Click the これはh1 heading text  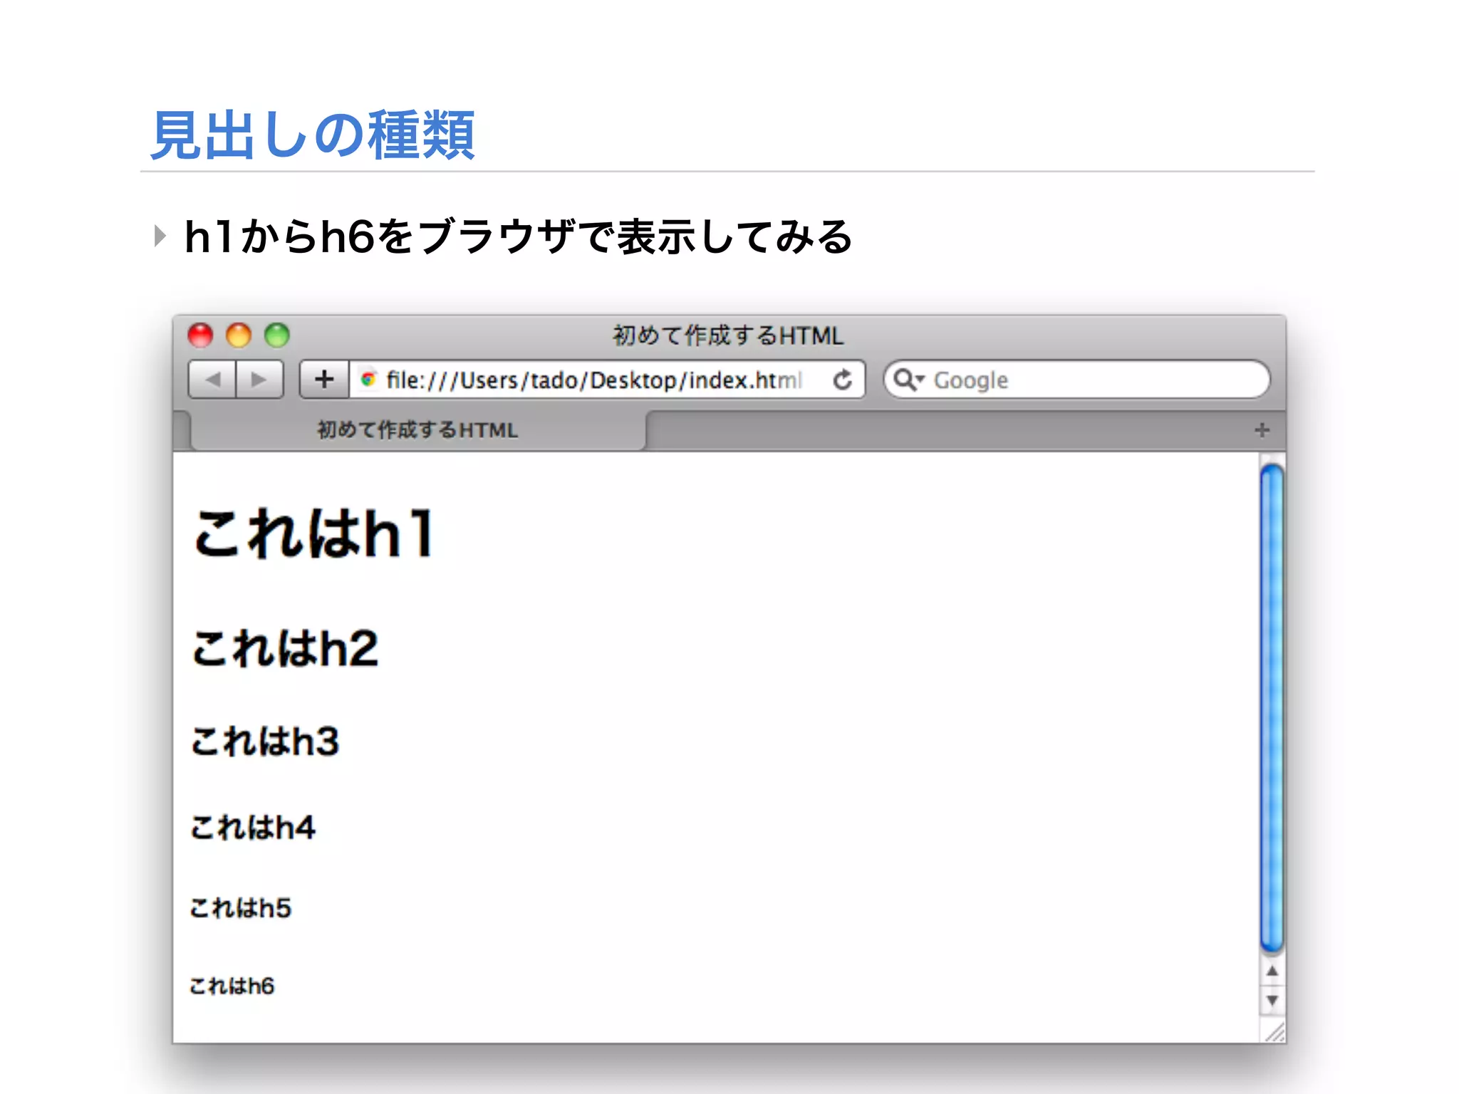pos(313,533)
